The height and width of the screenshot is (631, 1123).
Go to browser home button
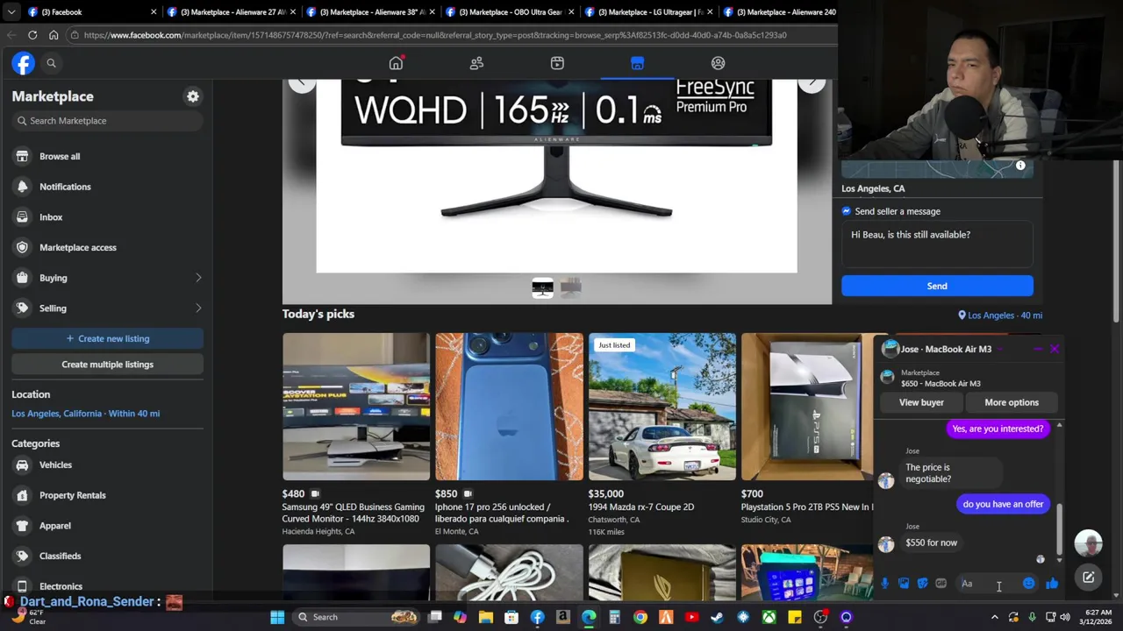(x=54, y=35)
